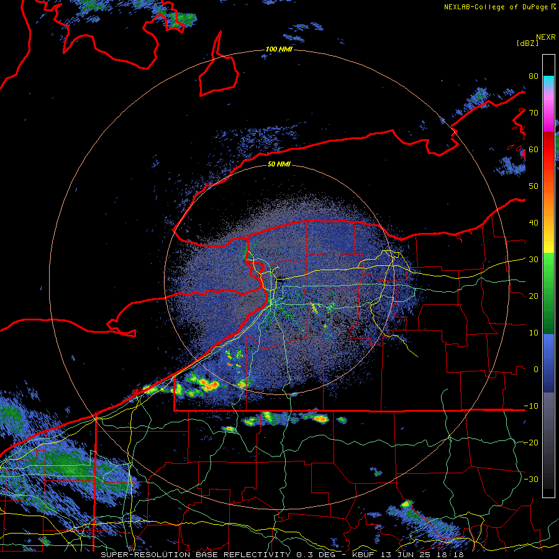Click the dBZ unit label above colorbar

point(527,43)
